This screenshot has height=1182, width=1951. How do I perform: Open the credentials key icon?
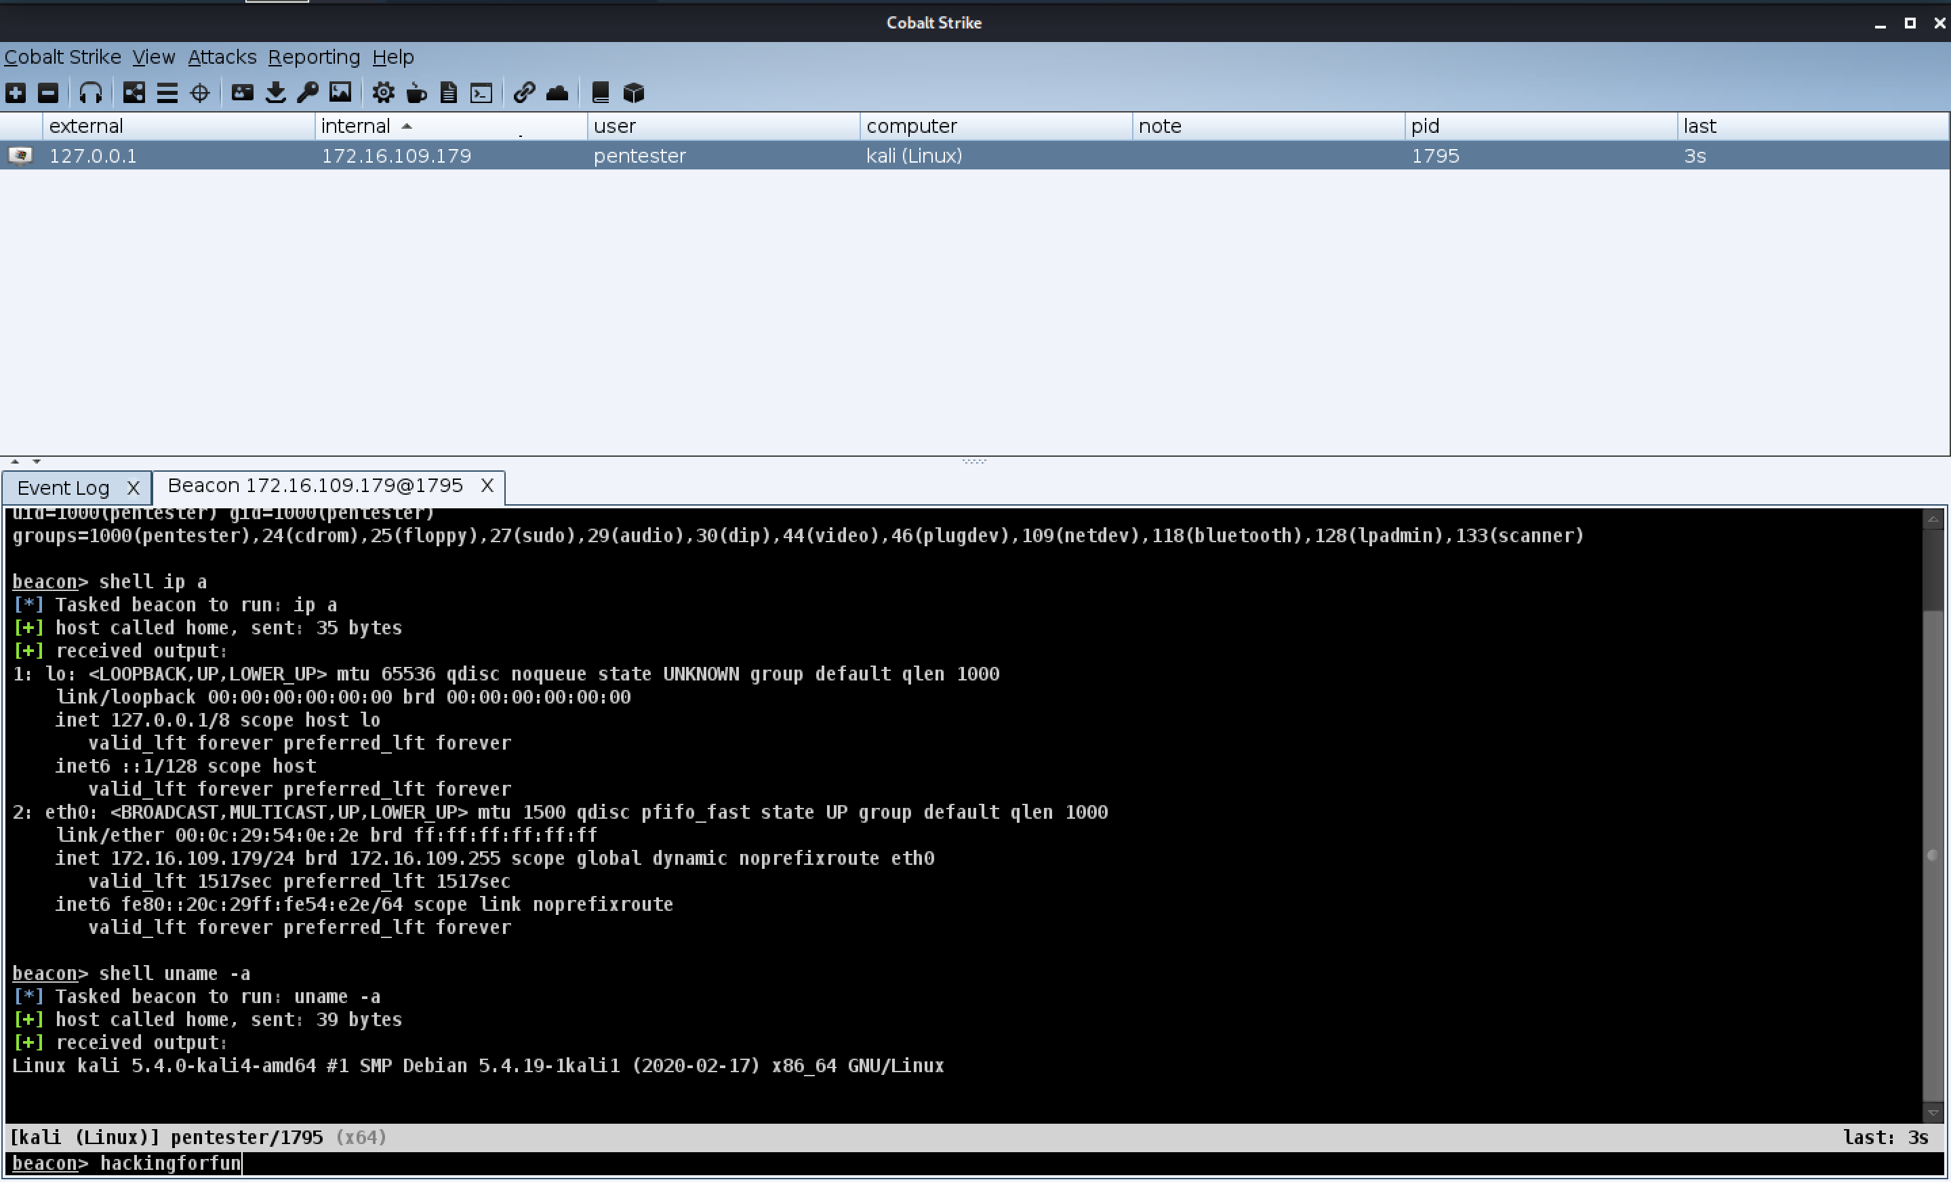pos(308,94)
